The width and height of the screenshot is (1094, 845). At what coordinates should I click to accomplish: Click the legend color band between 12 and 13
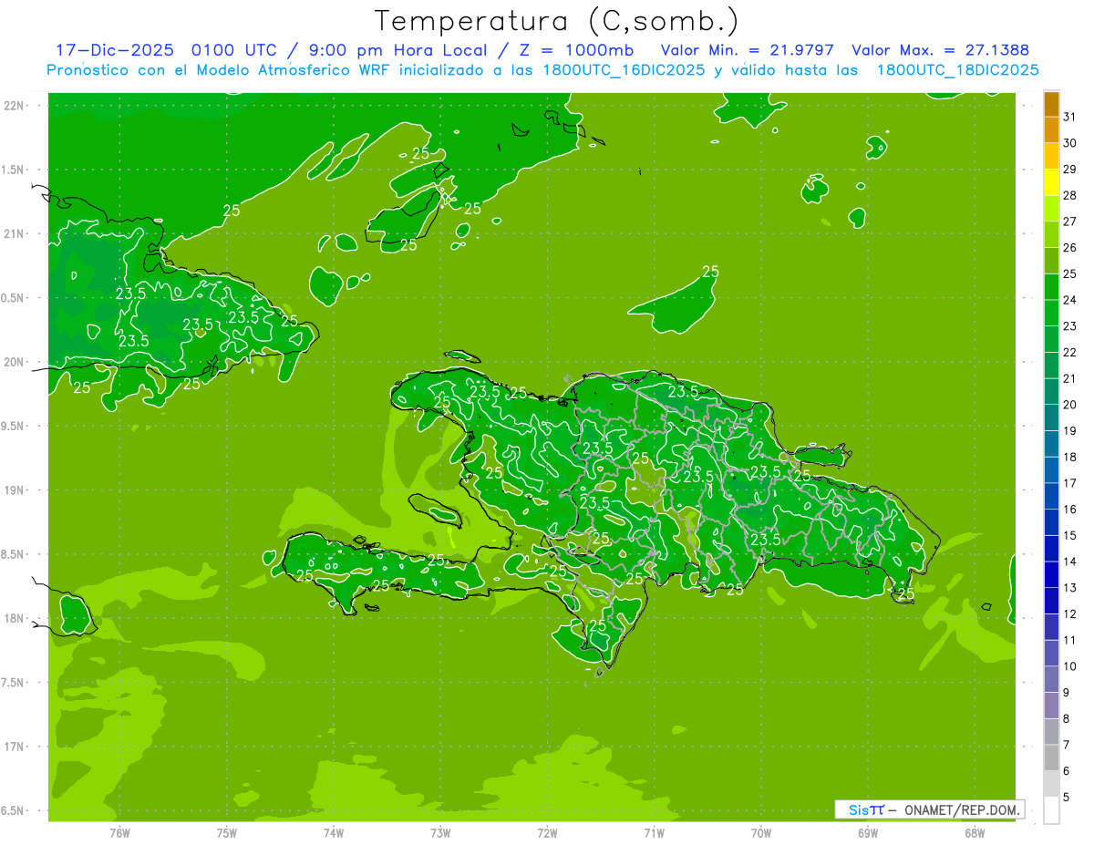pos(1051,601)
